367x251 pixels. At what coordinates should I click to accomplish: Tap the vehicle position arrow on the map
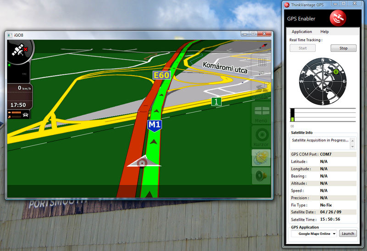click(x=144, y=162)
